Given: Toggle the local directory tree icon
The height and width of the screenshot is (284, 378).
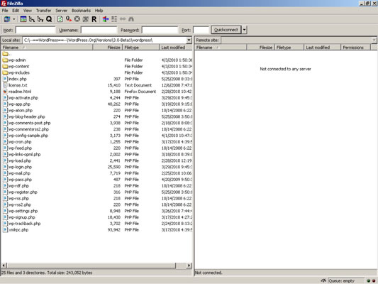Looking at the screenshot, I should pos(32,19).
